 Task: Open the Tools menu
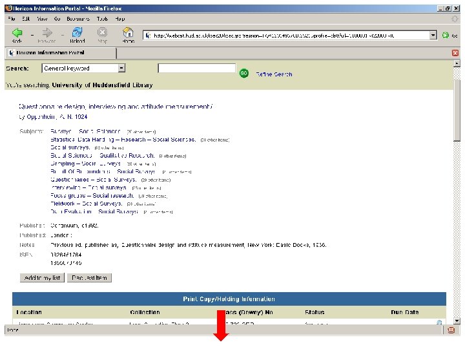click(102, 19)
